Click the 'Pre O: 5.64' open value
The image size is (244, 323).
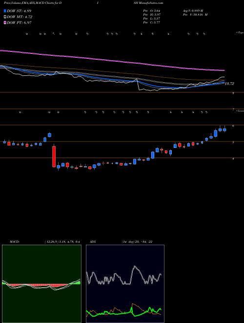point(152,11)
